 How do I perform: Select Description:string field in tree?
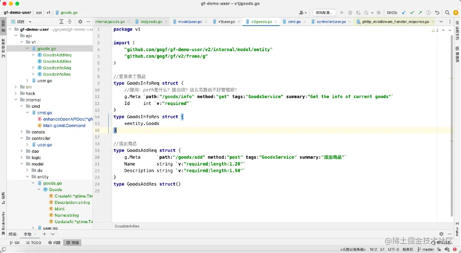pos(72,202)
